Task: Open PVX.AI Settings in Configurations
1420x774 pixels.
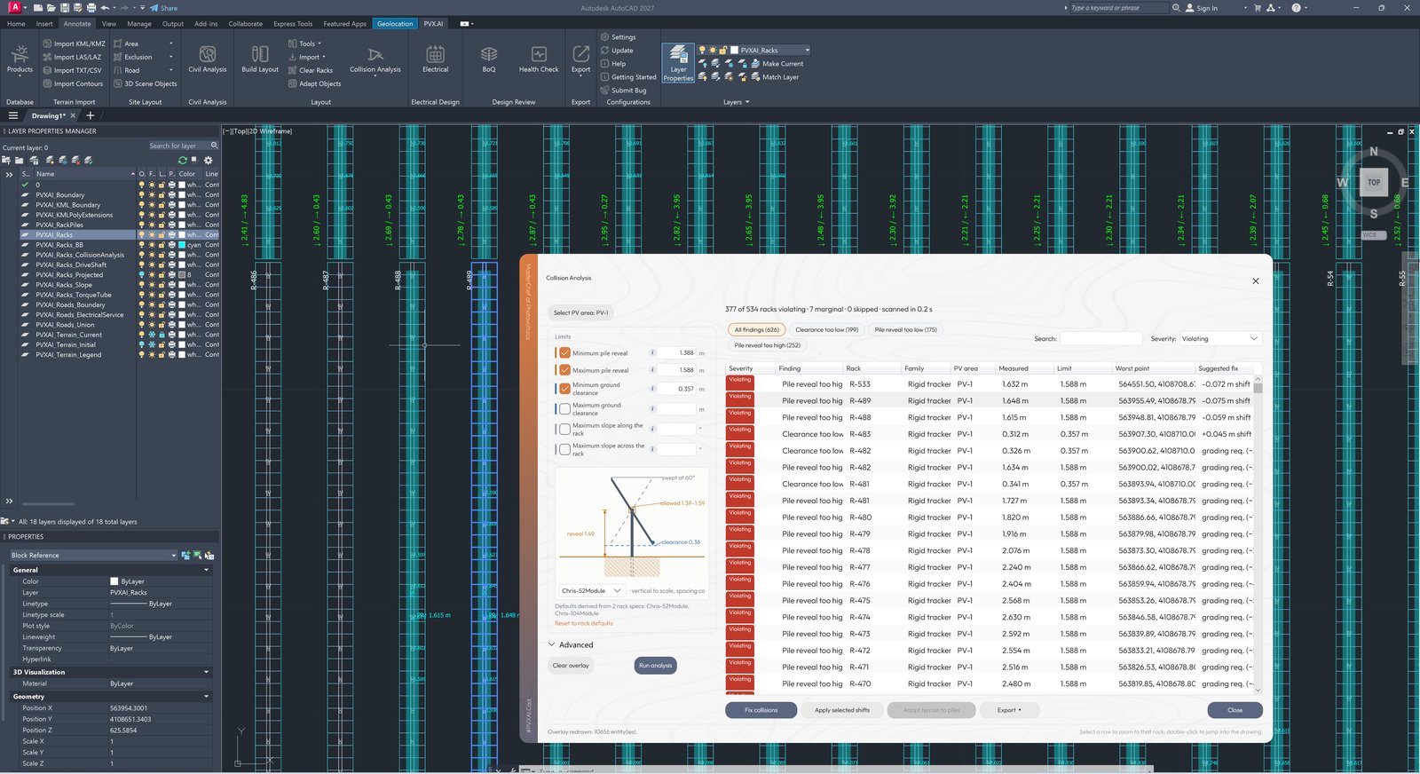Action: pos(618,37)
